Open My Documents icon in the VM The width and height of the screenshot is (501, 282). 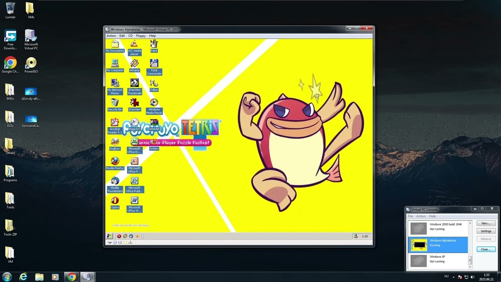point(115,46)
